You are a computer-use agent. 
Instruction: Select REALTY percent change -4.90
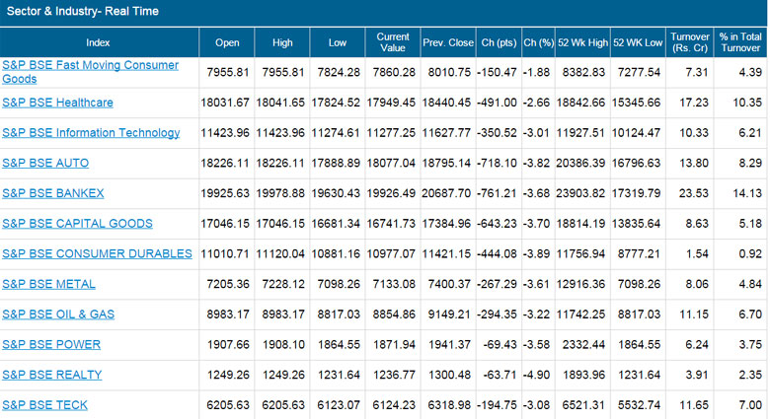[x=536, y=375]
